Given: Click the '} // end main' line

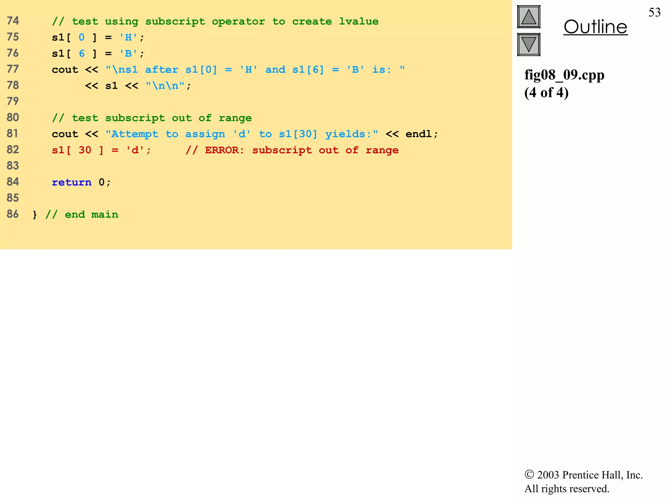Looking at the screenshot, I should pyautogui.click(x=75, y=215).
